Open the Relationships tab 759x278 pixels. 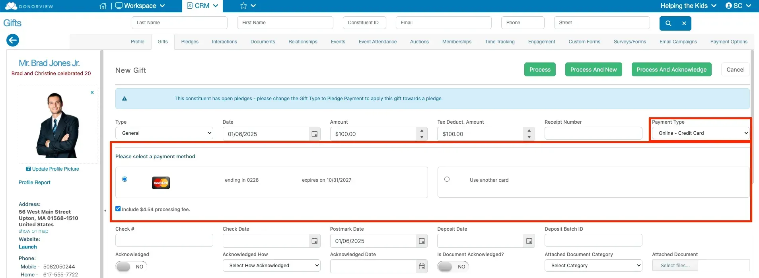tap(303, 42)
